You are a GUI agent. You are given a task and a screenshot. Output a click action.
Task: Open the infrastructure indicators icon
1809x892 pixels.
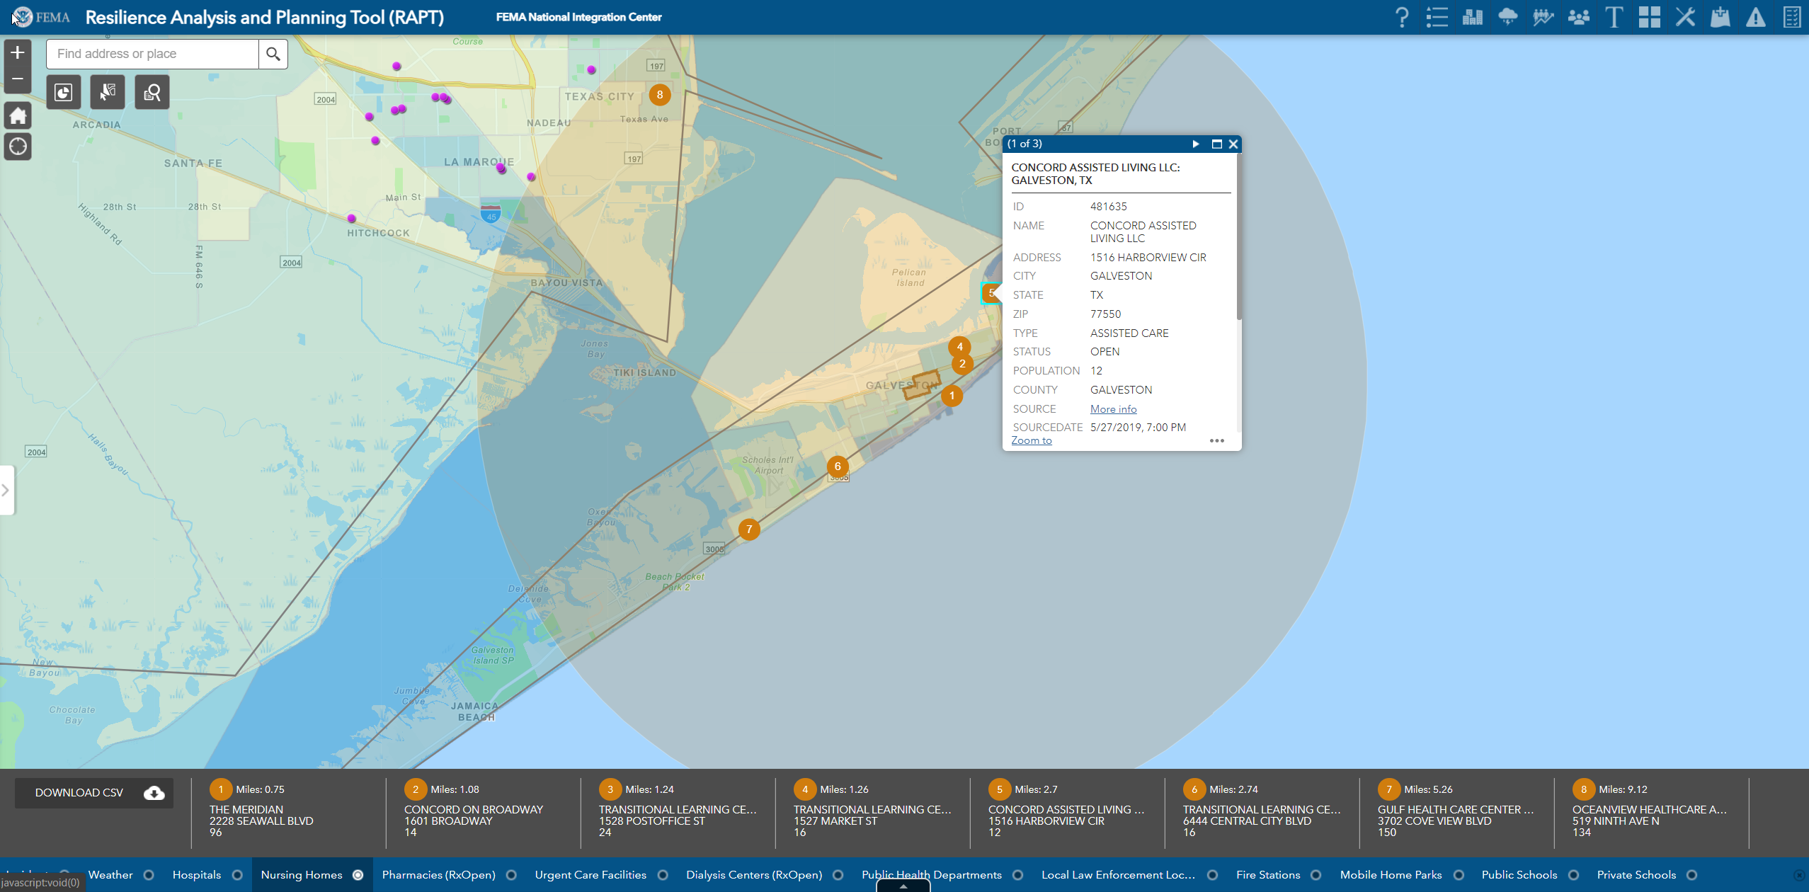(1473, 16)
